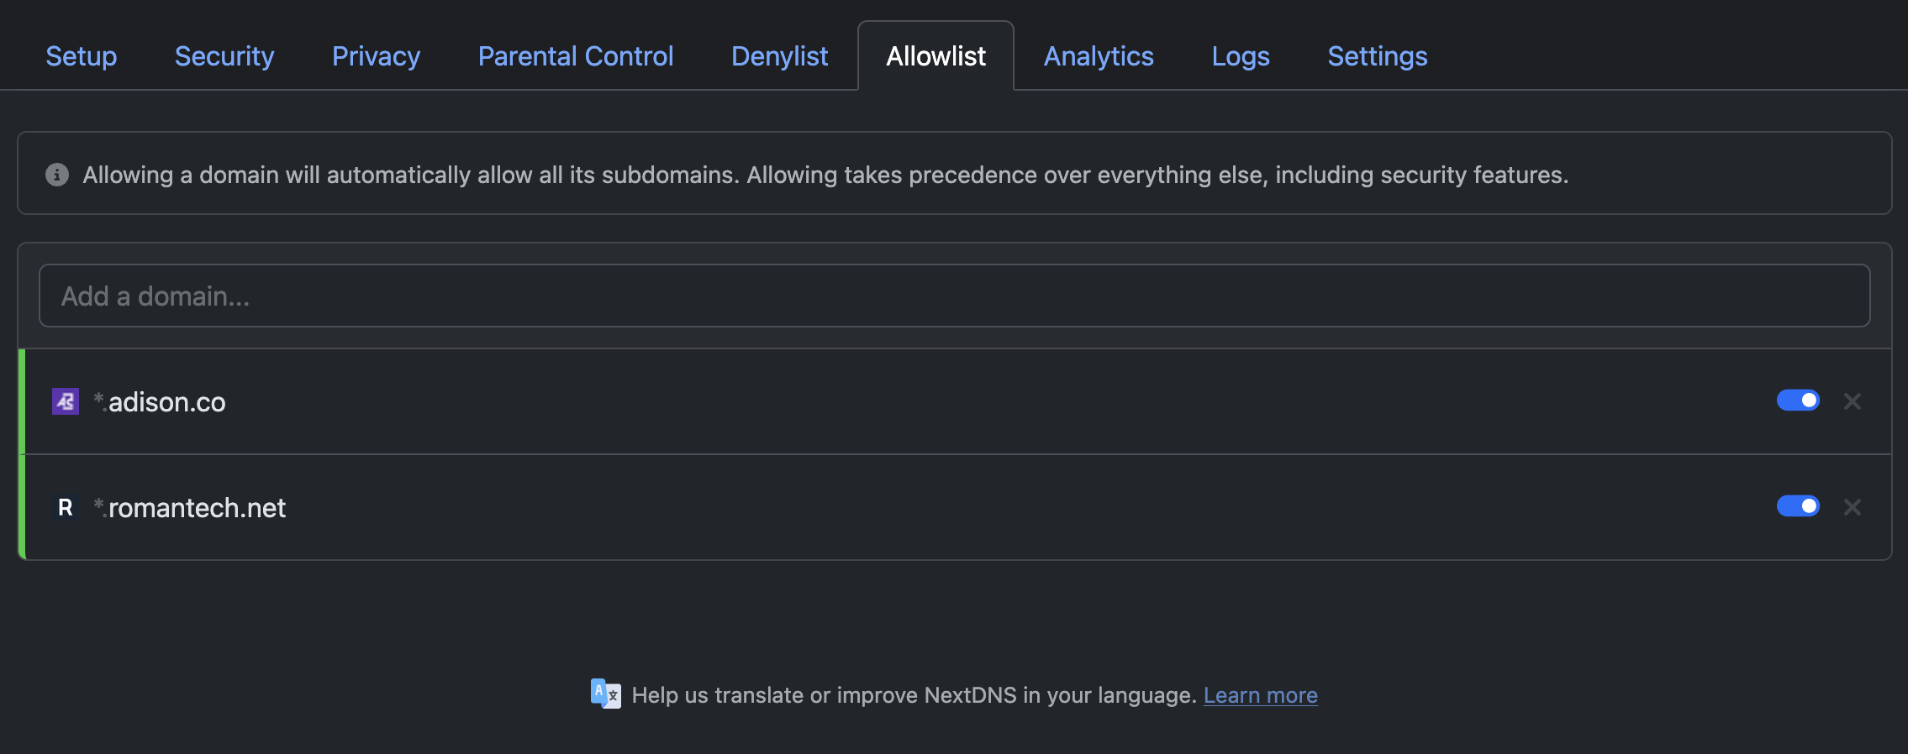Open the Analytics tab
1908x754 pixels.
click(1098, 55)
